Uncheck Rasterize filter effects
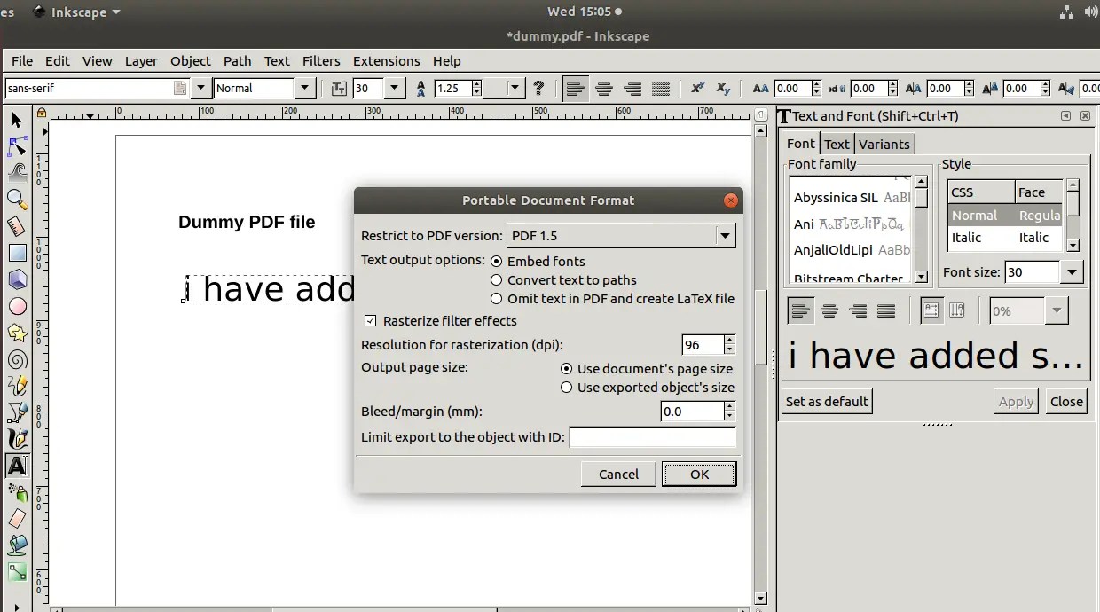1100x612 pixels. (371, 320)
